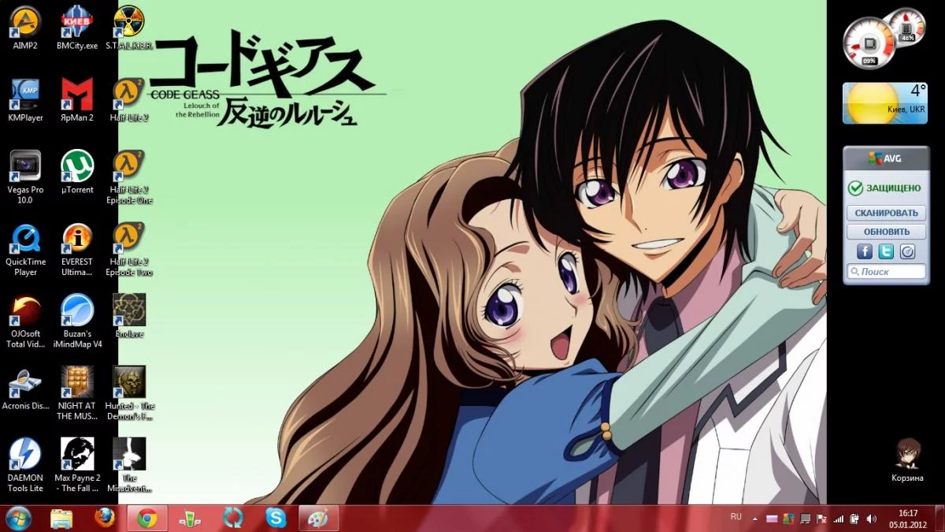
Task: Open AVG Facebook link icon
Action: coord(865,251)
